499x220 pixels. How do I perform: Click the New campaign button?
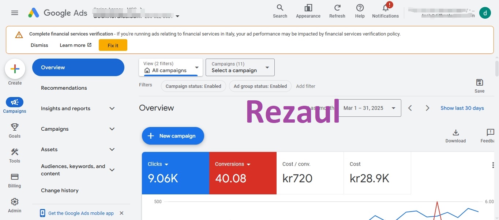point(173,136)
